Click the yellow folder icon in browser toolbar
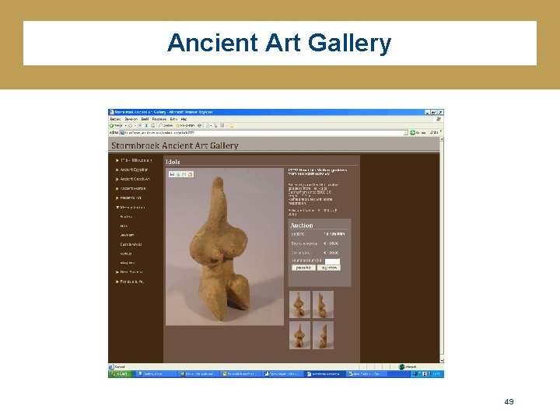The height and width of the screenshot is (420, 560). pyautogui.click(x=232, y=126)
